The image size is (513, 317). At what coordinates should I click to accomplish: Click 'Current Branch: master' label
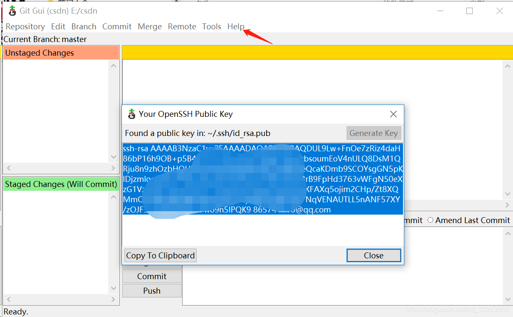point(45,39)
